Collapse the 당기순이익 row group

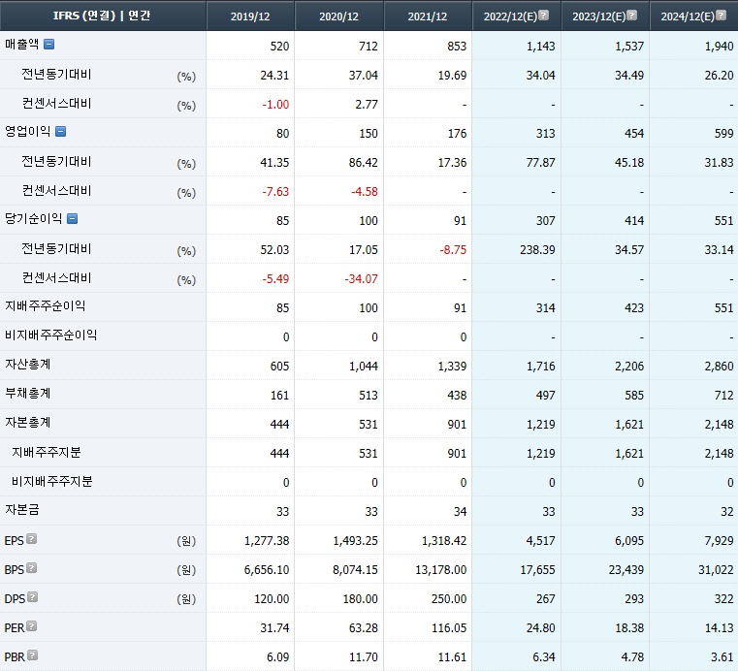[x=72, y=219]
